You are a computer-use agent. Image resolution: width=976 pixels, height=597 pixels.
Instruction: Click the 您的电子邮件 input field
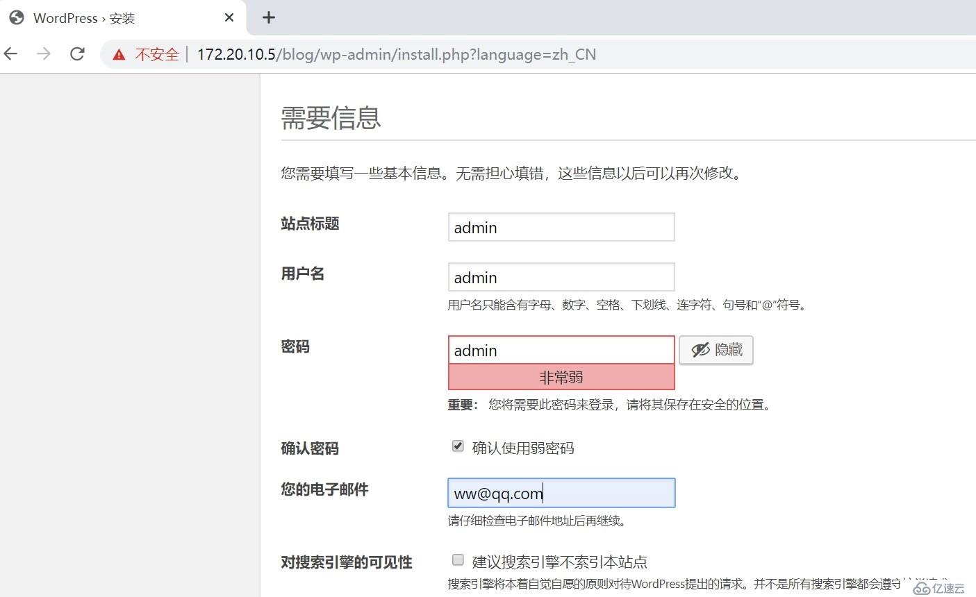point(561,493)
